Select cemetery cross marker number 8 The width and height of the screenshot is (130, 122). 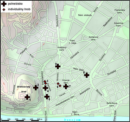point(87,75)
